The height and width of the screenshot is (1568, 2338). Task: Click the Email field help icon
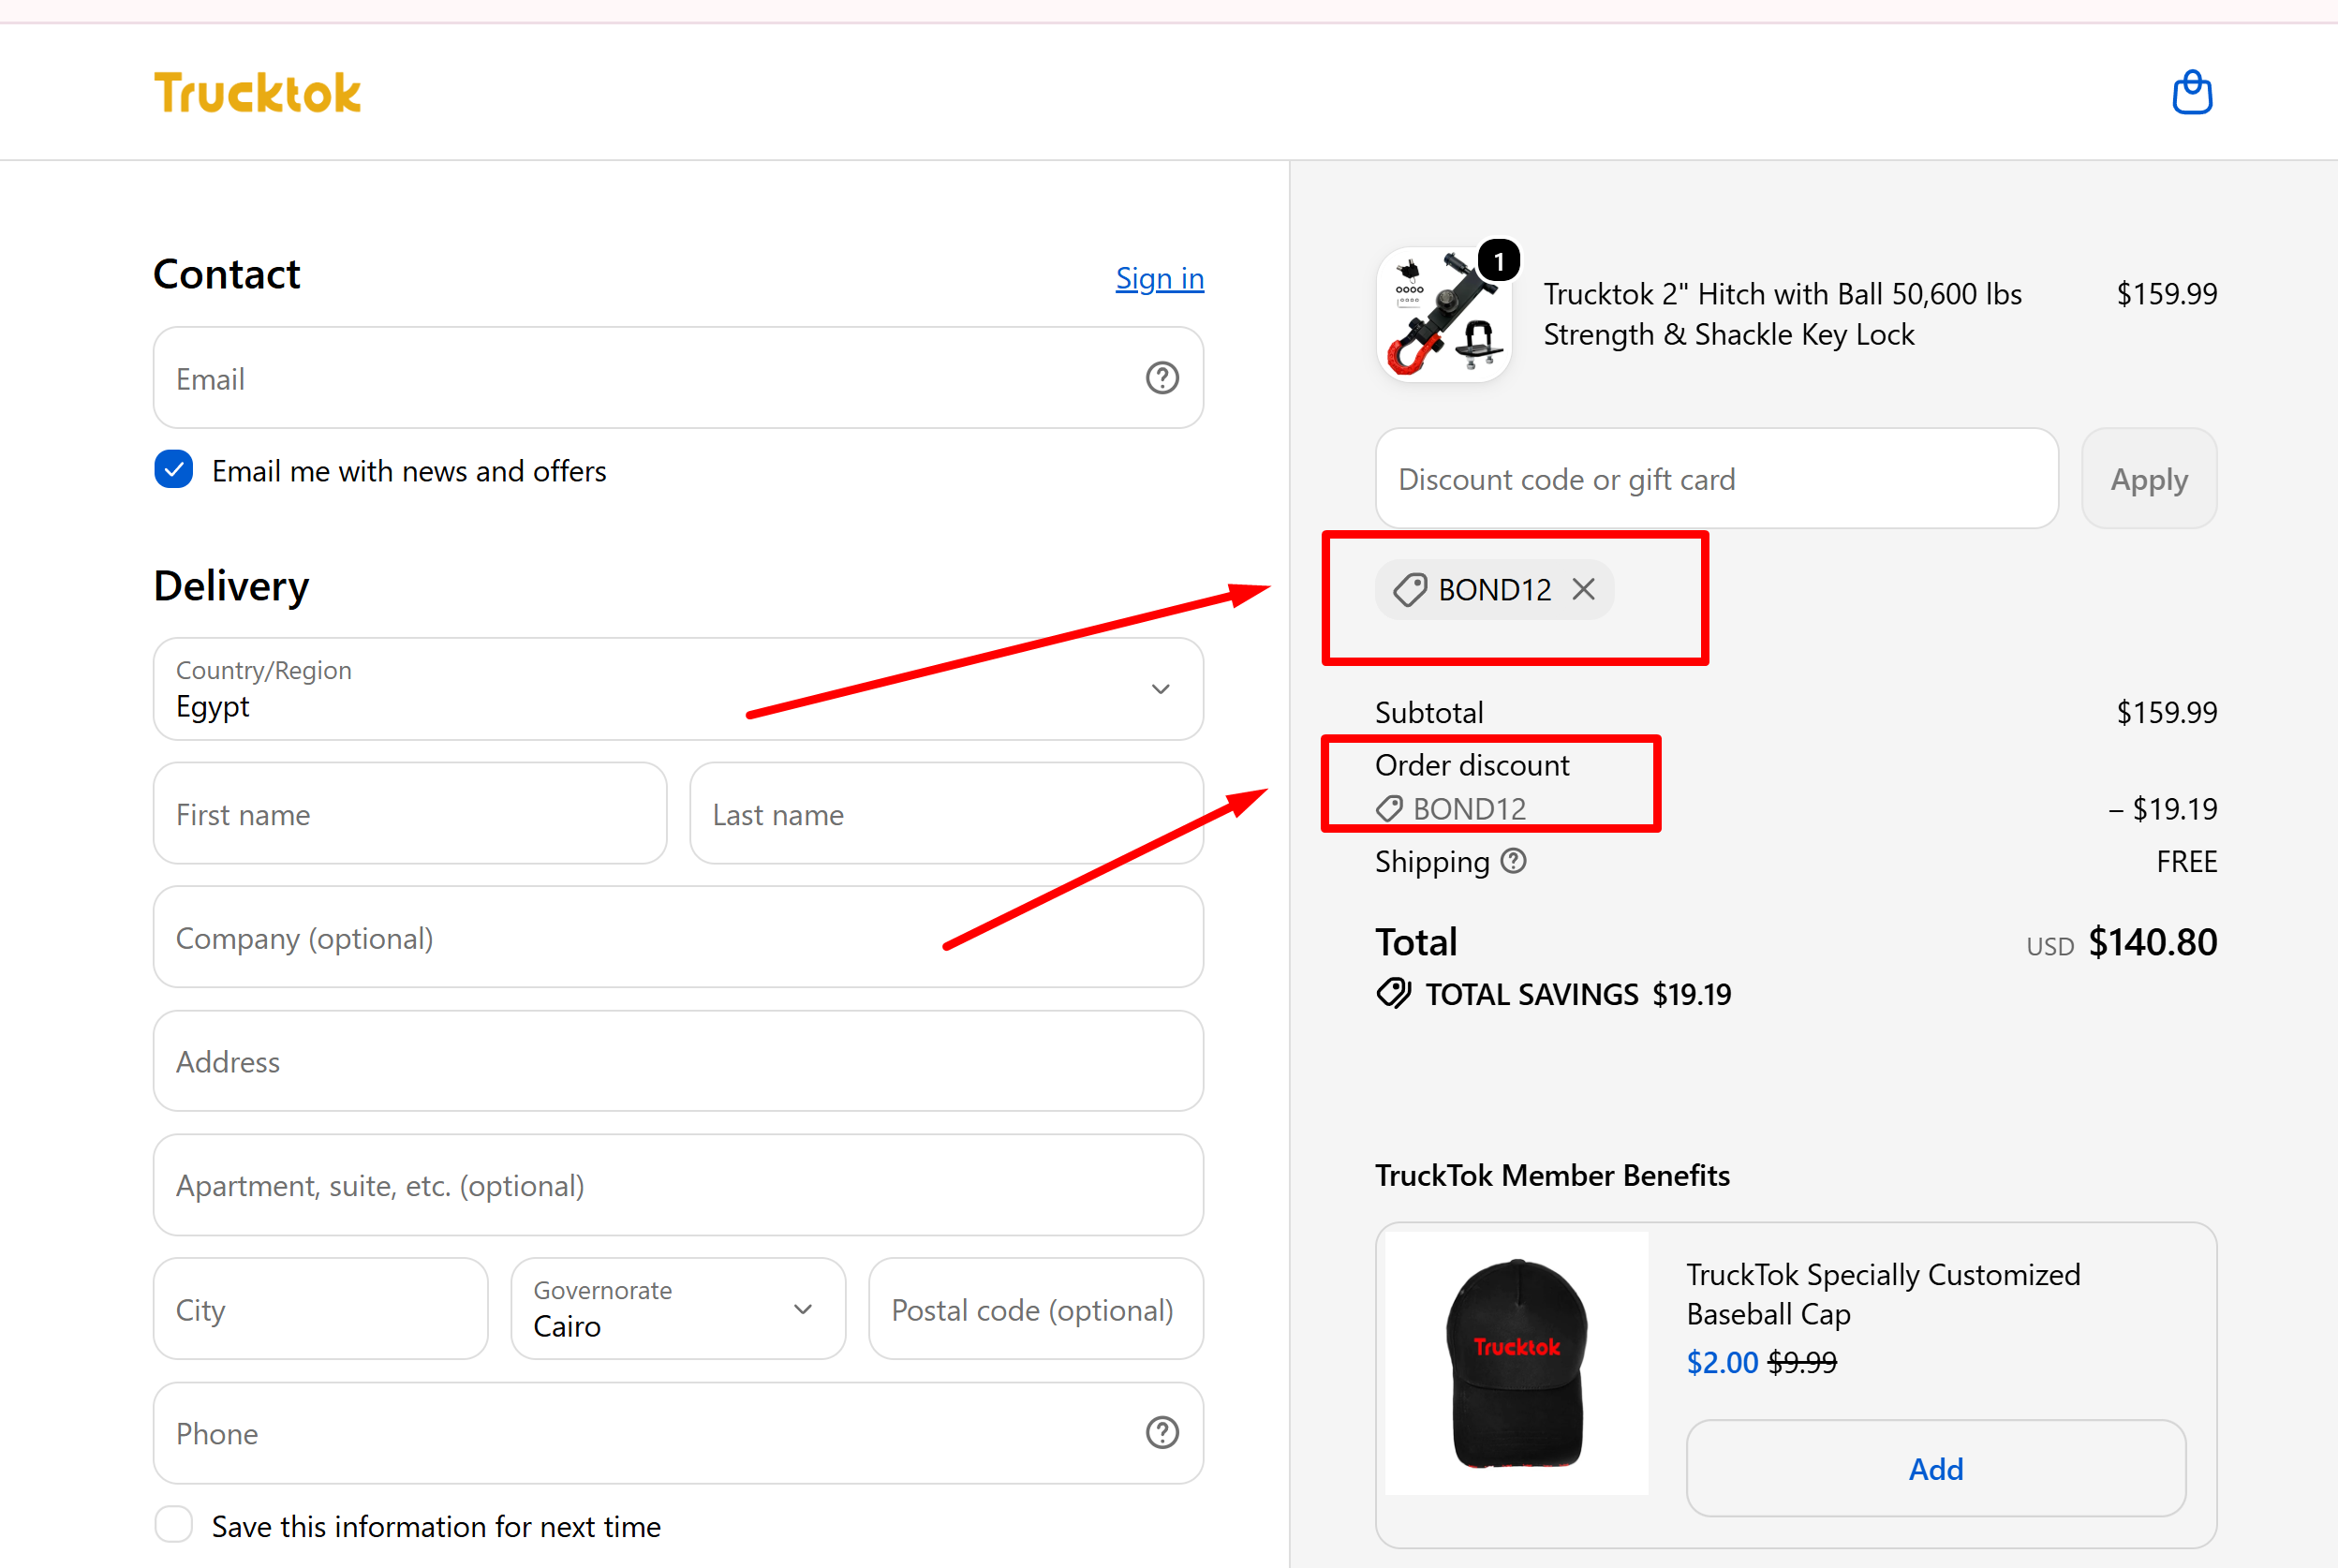click(x=1162, y=378)
